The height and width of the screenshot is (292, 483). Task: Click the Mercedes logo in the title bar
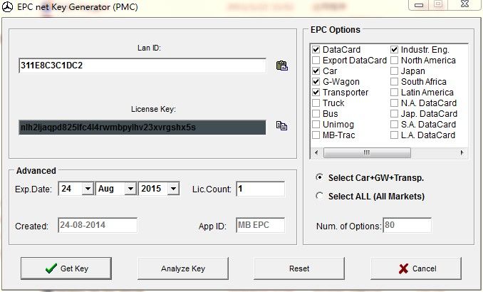point(7,7)
